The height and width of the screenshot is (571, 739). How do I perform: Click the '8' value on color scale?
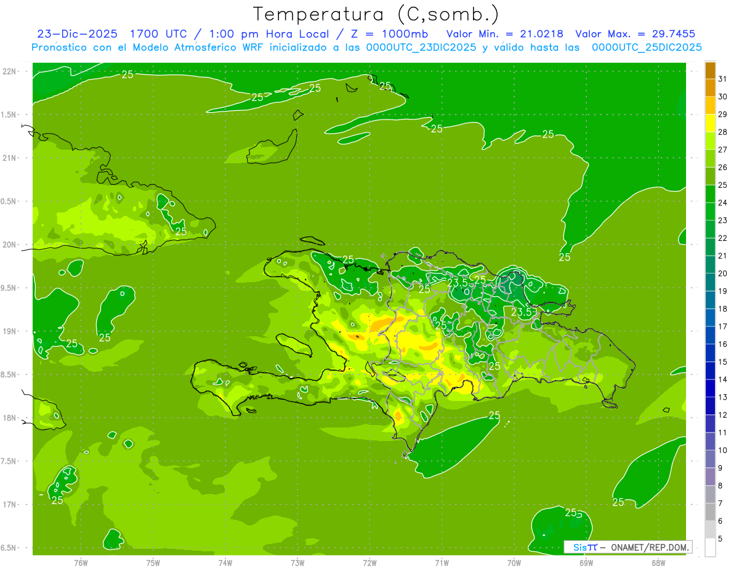(x=721, y=485)
